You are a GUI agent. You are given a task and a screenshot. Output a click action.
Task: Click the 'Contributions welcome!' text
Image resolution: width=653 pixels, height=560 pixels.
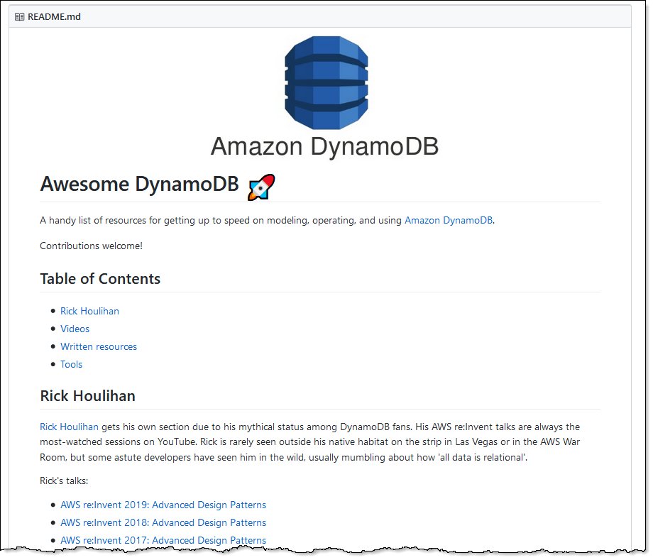[91, 246]
